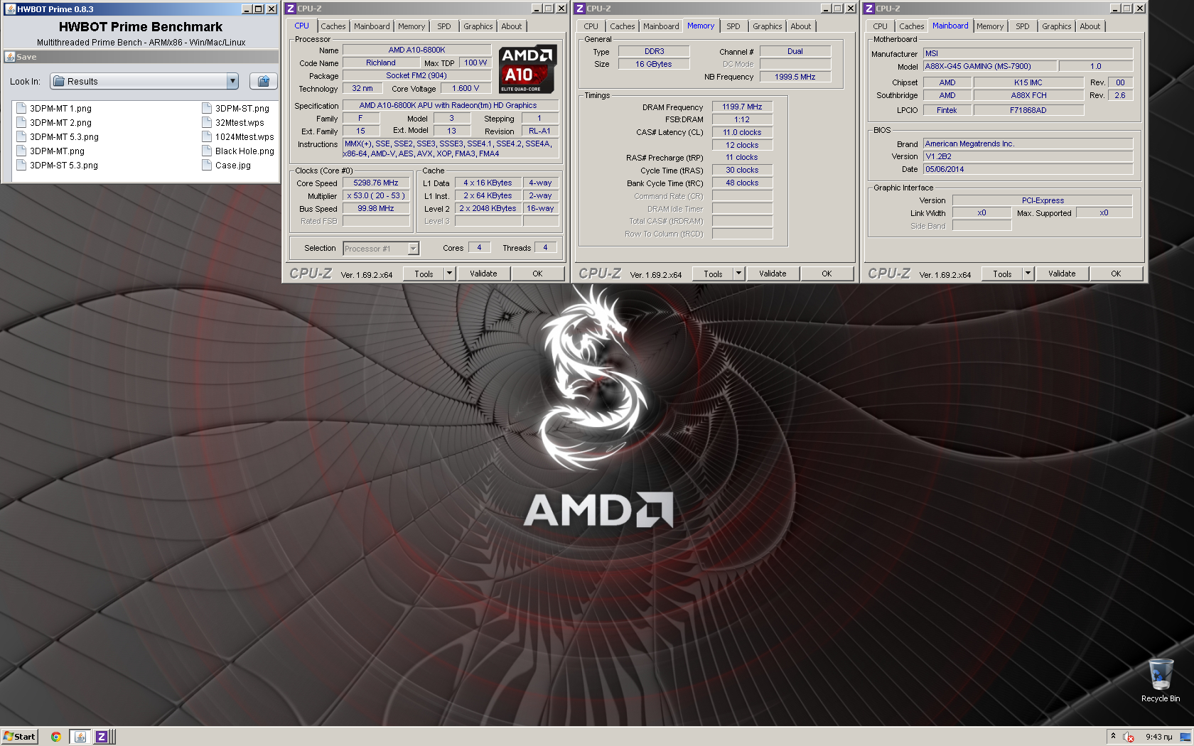This screenshot has width=1194, height=746.
Task: Switch to CPU tab in Memory CPU-Z window
Action: (591, 26)
